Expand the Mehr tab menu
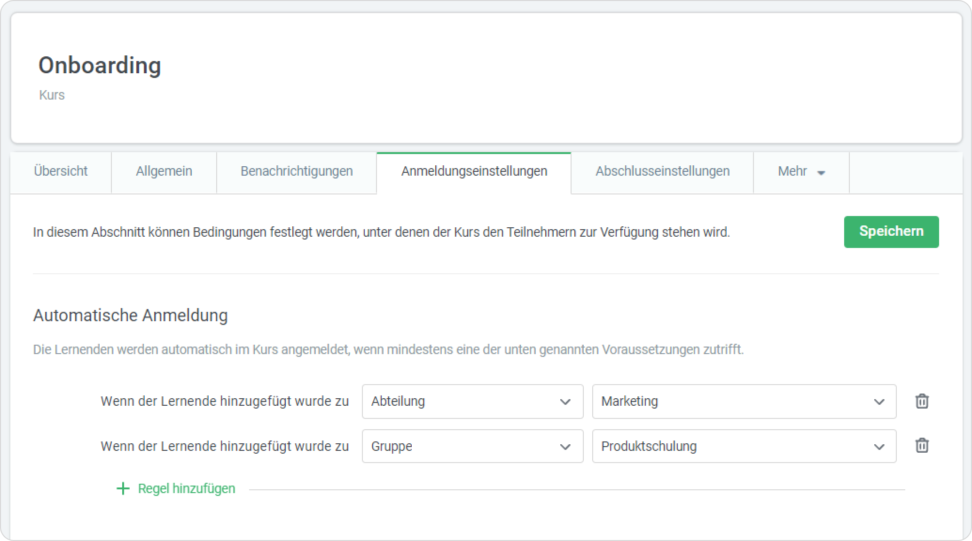972x541 pixels. coord(801,171)
